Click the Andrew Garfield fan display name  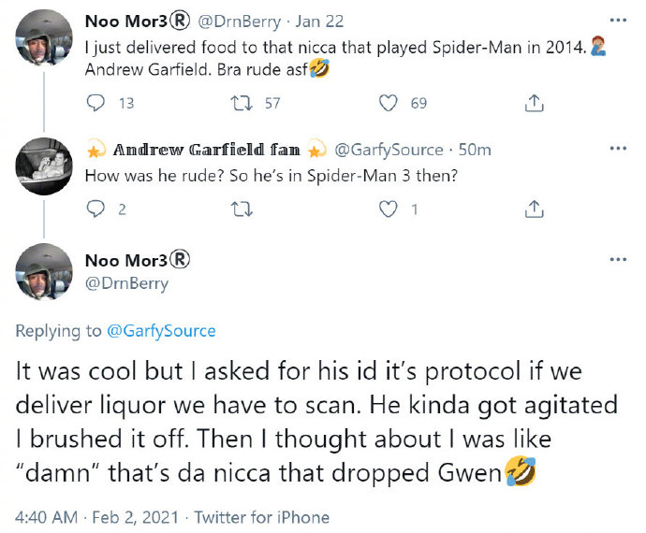tap(207, 150)
